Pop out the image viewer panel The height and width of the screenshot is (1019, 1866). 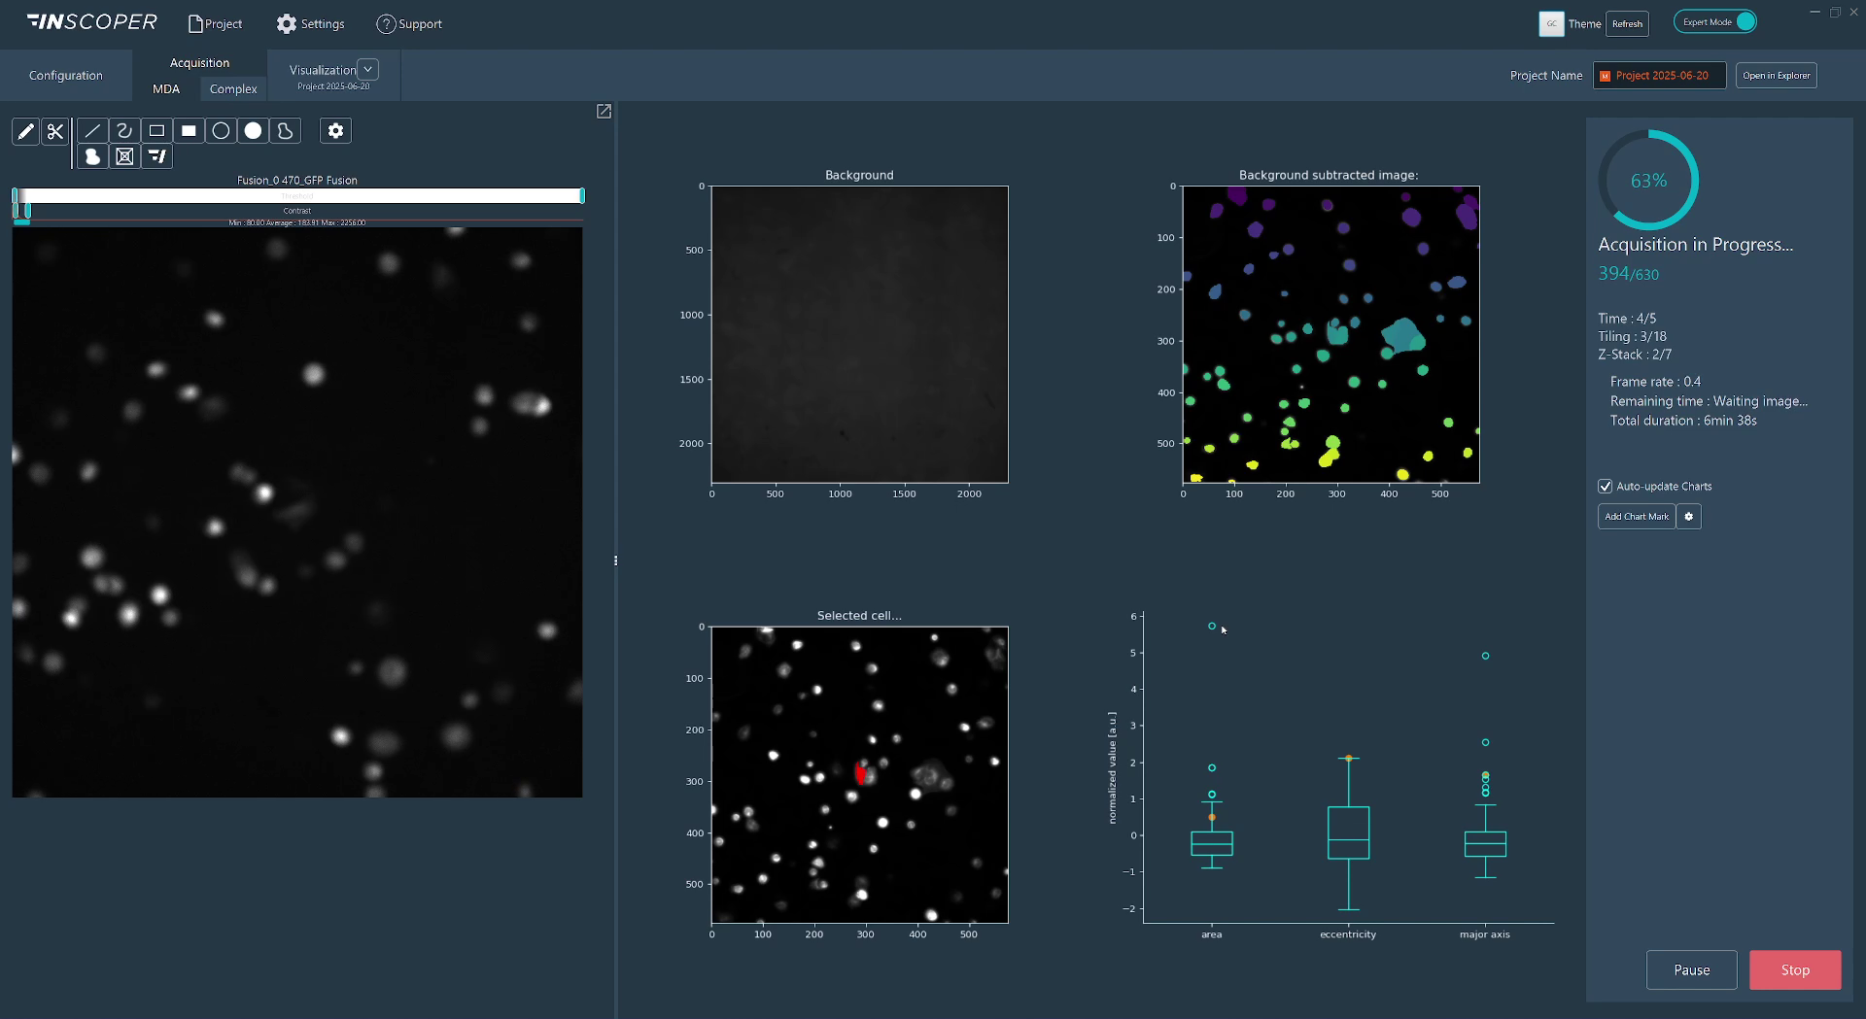click(x=604, y=112)
